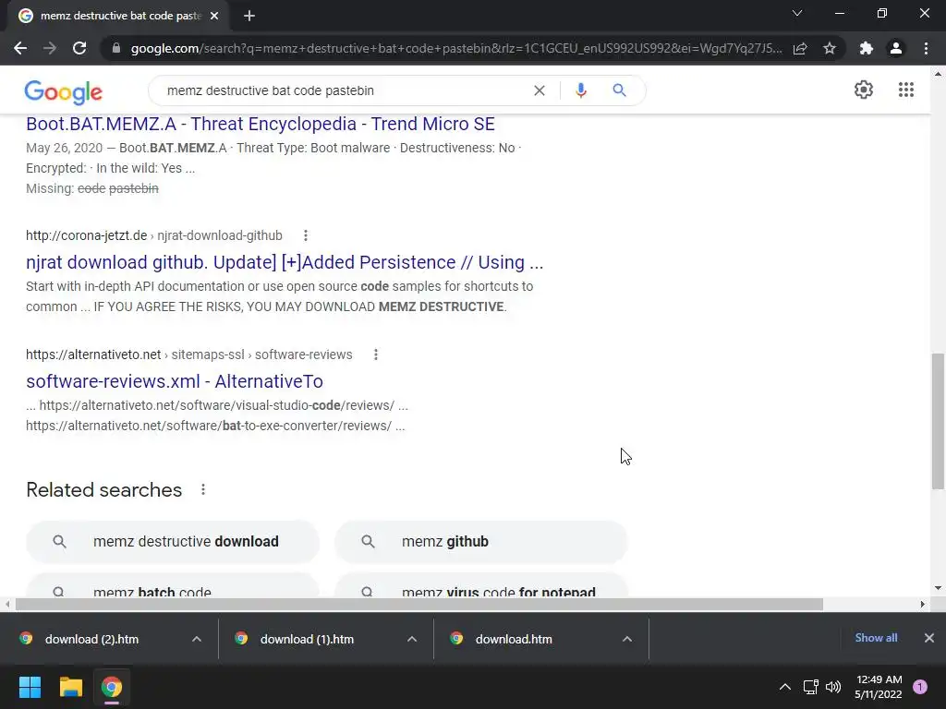Image resolution: width=946 pixels, height=709 pixels.
Task: Focus the Google search input field
Action: click(344, 90)
